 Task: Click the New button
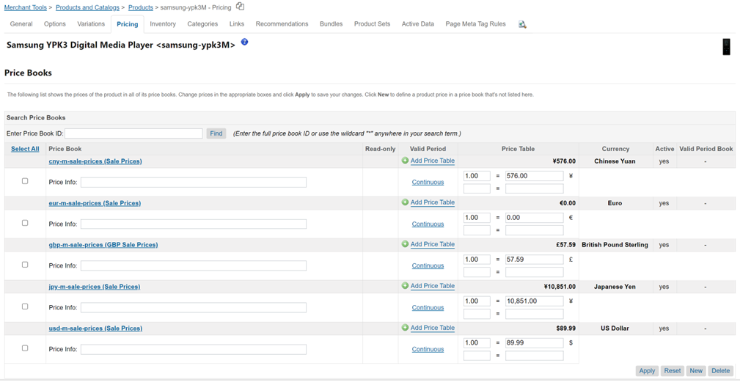(695, 371)
